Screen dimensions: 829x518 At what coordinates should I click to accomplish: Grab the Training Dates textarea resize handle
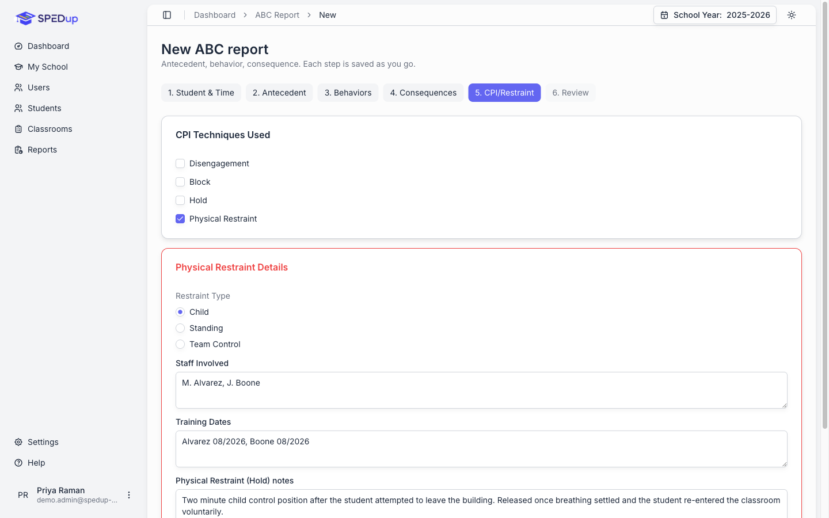[784, 463]
